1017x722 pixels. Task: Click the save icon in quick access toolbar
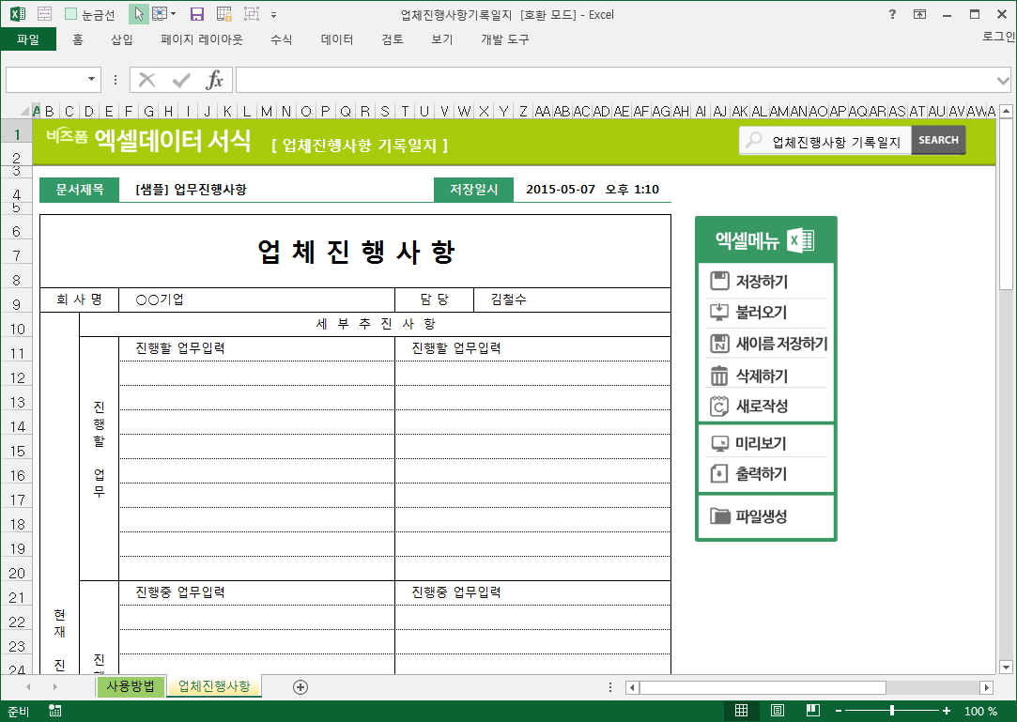point(196,14)
